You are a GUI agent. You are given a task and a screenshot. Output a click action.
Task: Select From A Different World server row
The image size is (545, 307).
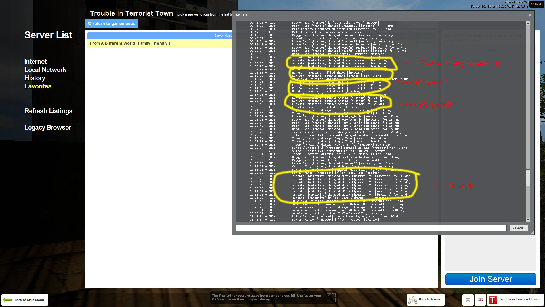tap(160, 43)
